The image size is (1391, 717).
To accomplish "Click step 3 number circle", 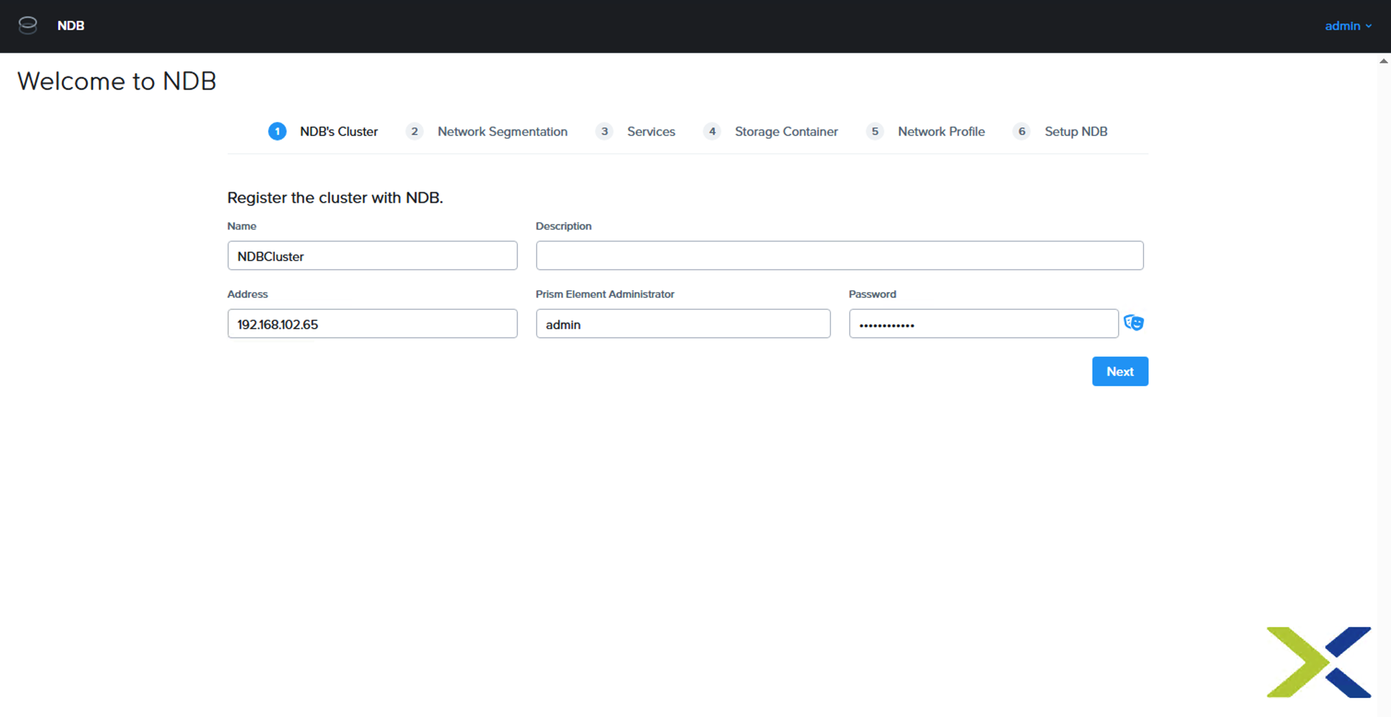I will pyautogui.click(x=604, y=131).
